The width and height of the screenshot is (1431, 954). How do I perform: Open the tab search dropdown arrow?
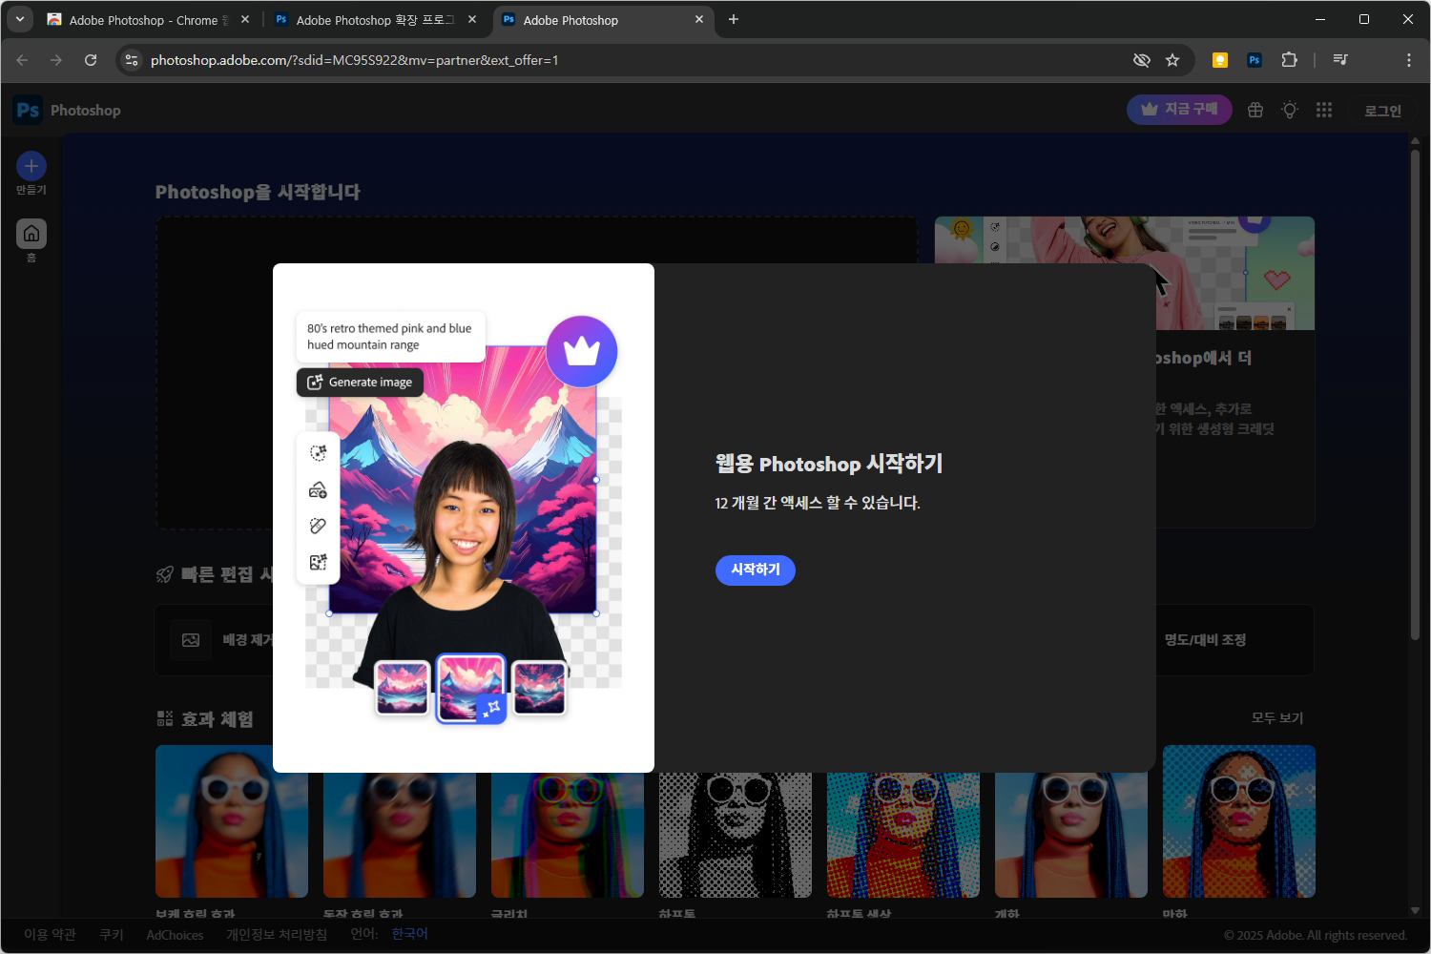pos(19,19)
